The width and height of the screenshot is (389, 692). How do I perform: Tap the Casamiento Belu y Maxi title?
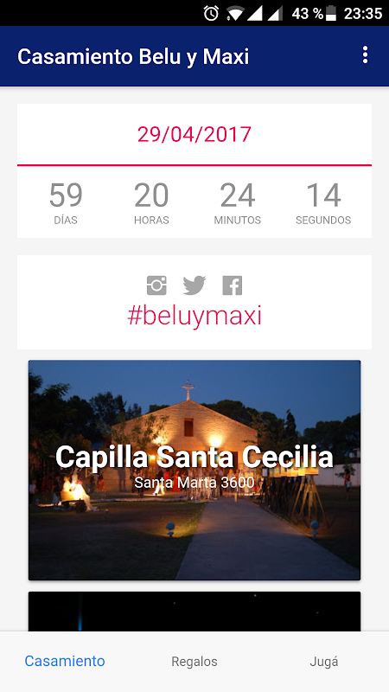pyautogui.click(x=133, y=57)
